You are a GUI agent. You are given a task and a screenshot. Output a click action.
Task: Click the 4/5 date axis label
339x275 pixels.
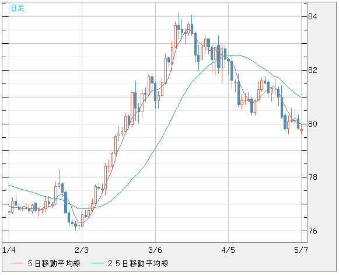click(228, 250)
